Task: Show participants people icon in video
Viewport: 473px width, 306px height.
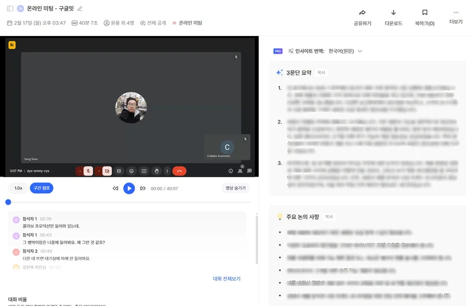Action: tap(240, 170)
